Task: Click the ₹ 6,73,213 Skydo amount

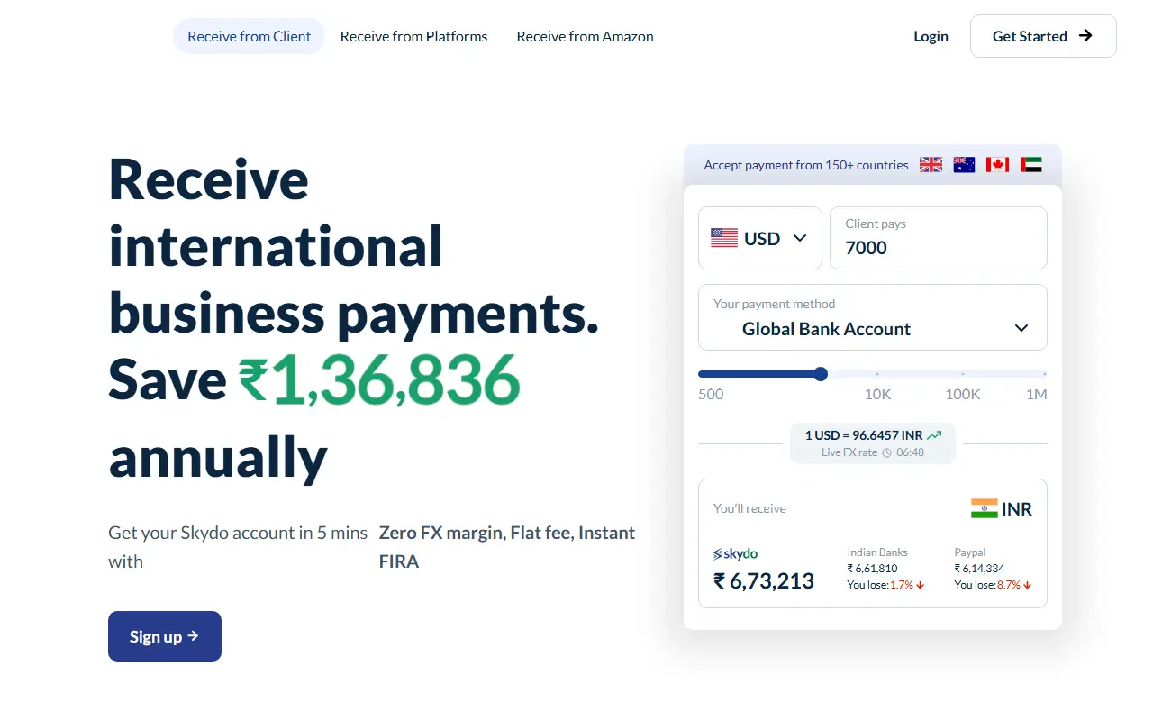Action: pyautogui.click(x=764, y=581)
